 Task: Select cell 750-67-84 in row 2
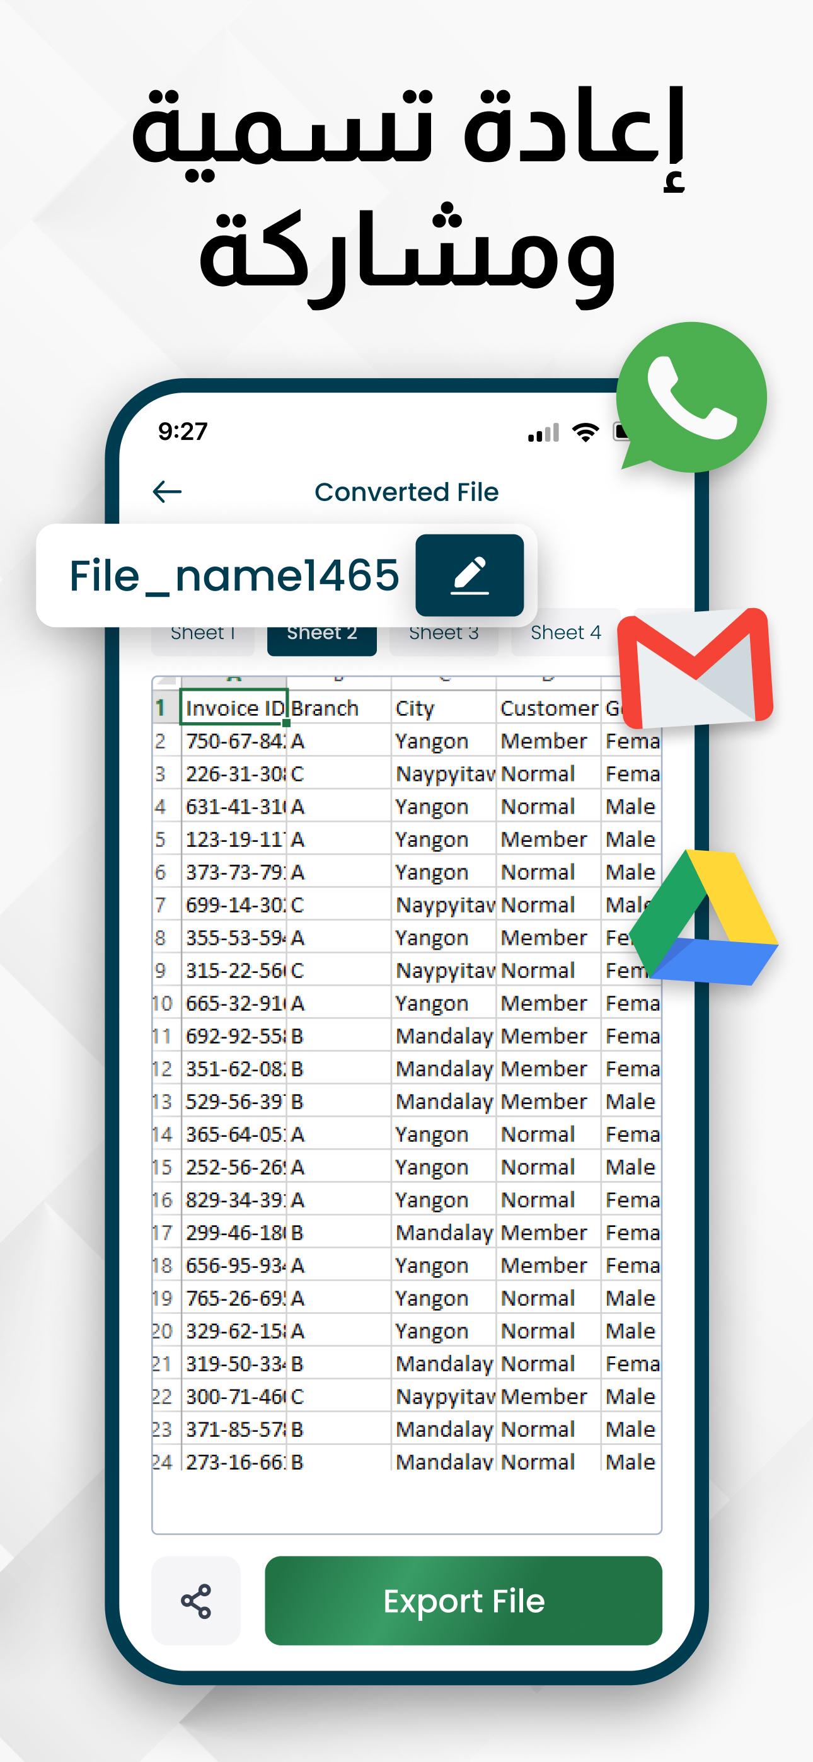[x=233, y=740]
